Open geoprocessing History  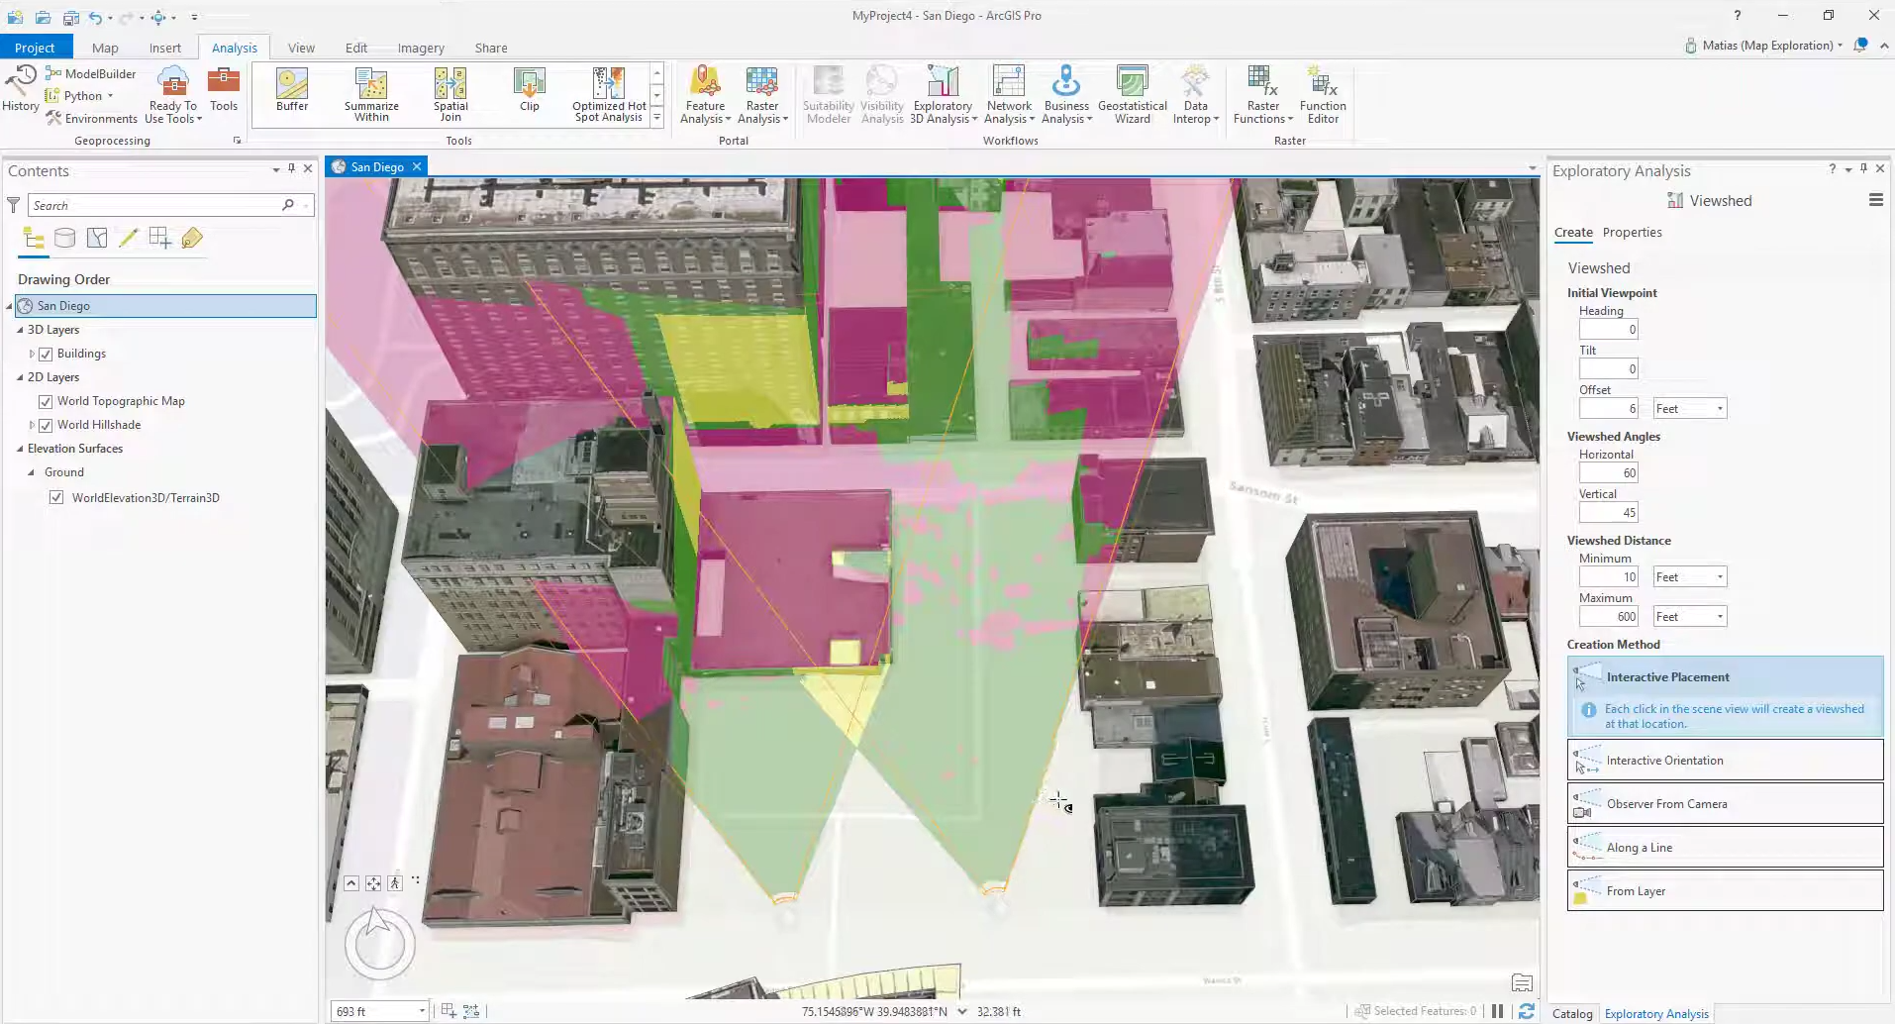click(21, 89)
